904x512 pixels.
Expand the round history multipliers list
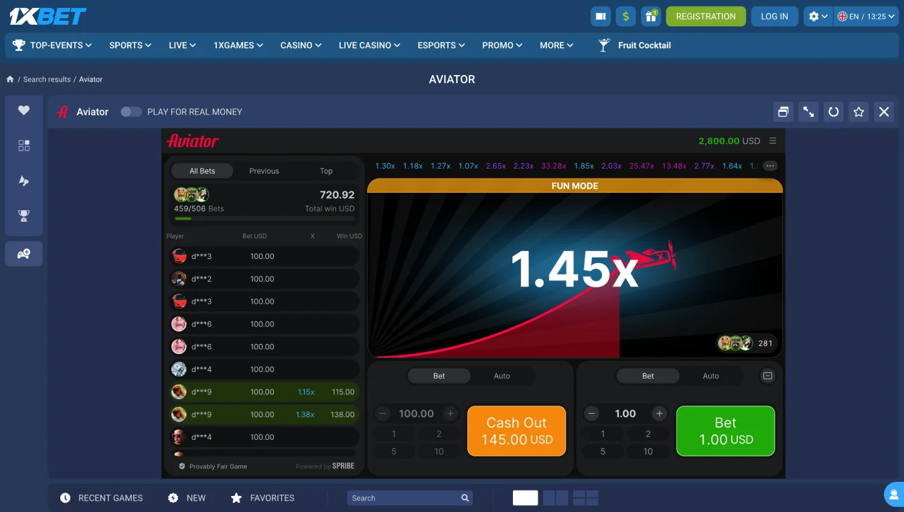point(769,166)
